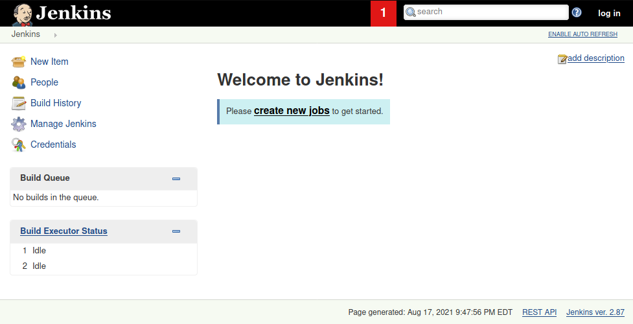Click the Page generated timestamp text
Viewport: 633px width, 324px height.
tap(430, 312)
